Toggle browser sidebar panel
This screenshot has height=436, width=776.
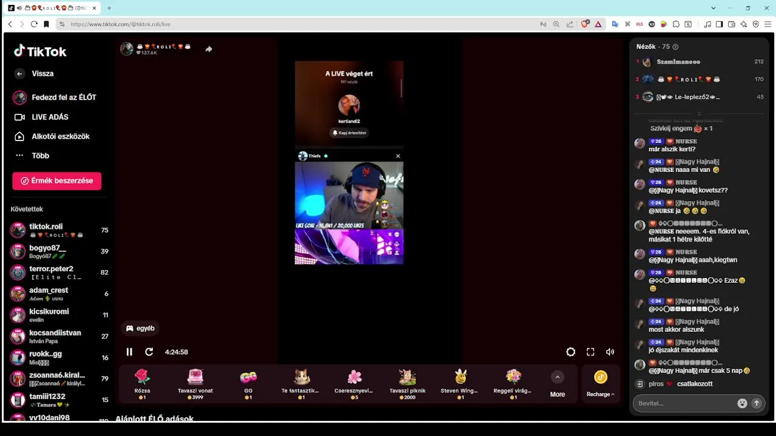[719, 24]
